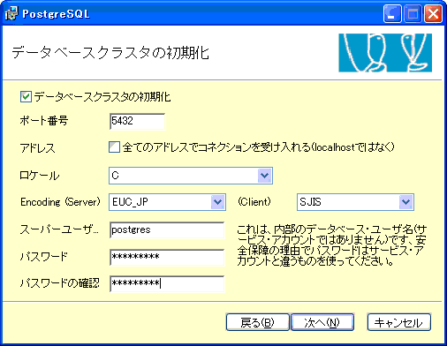The width and height of the screenshot is (447, 346).
Task: Focus the パスワードの確認 input field
Action: pyautogui.click(x=167, y=283)
